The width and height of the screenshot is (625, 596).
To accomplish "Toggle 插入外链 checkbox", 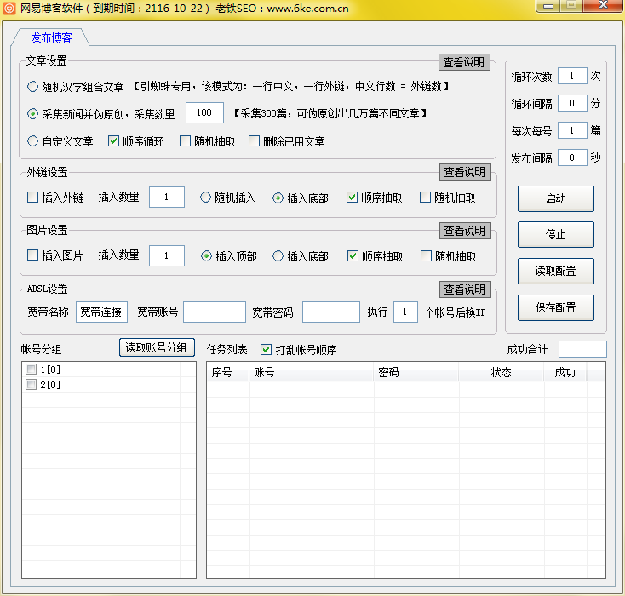I will [33, 198].
